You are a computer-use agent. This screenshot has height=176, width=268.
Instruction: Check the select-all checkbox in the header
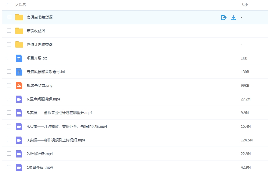9,5
